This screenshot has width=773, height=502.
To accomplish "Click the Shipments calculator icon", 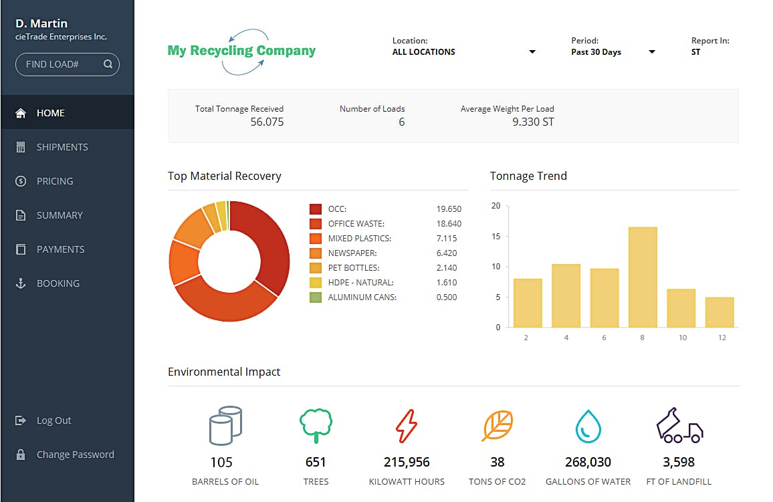I will click(x=20, y=147).
